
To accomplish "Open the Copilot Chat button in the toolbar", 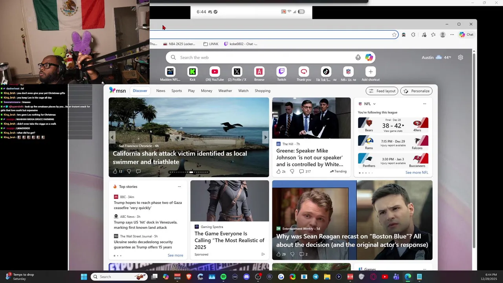I will (x=466, y=35).
